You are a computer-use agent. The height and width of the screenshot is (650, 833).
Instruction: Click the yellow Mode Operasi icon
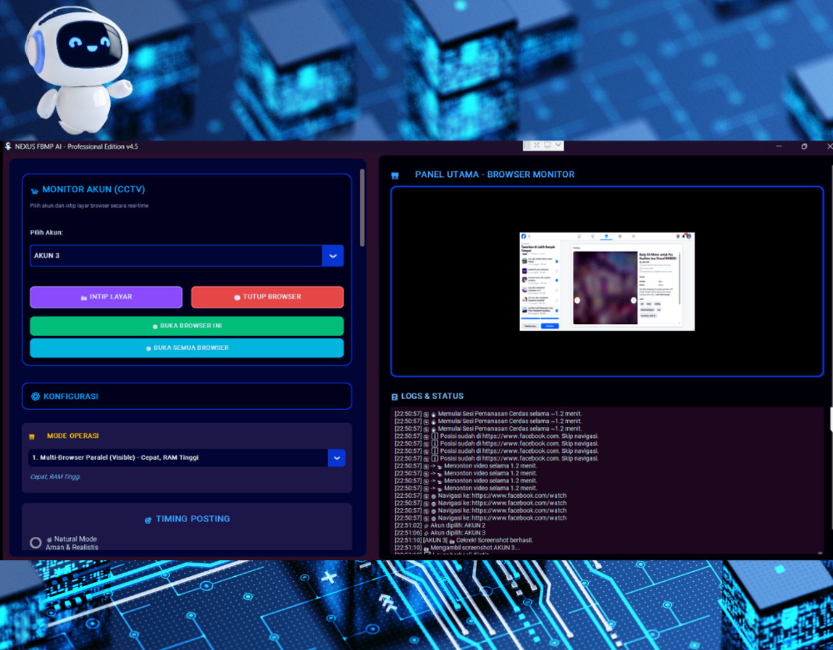tap(32, 436)
